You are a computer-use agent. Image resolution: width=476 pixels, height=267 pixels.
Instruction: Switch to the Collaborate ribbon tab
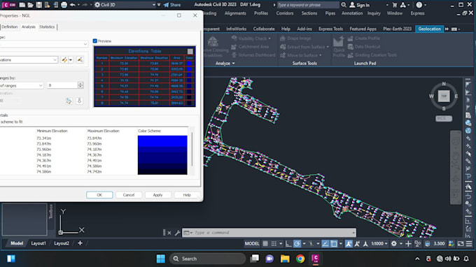click(264, 29)
